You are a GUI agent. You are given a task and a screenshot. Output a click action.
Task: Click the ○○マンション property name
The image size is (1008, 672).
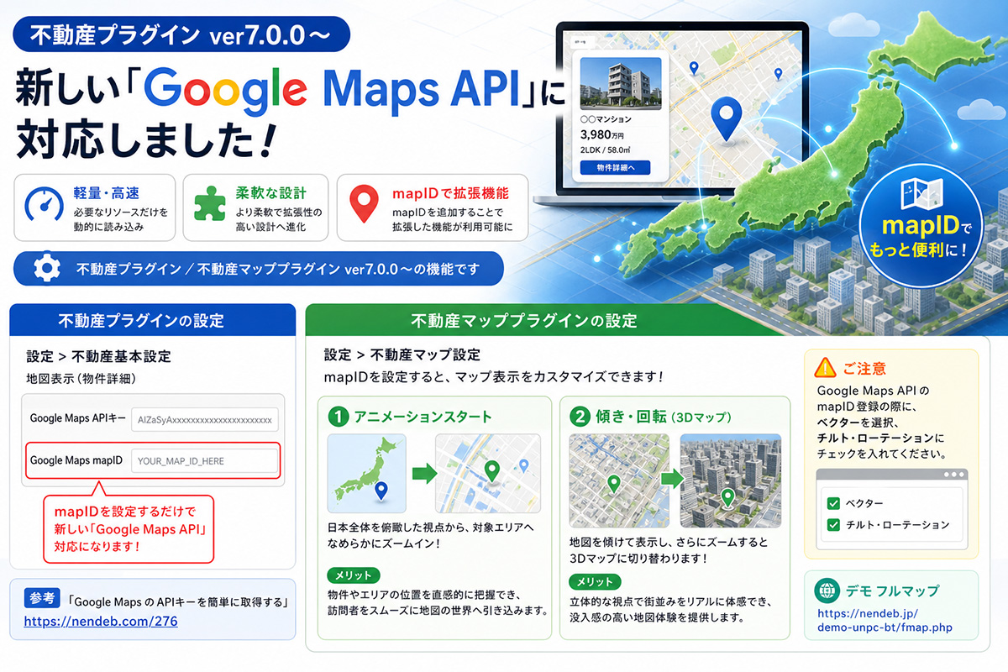606,119
